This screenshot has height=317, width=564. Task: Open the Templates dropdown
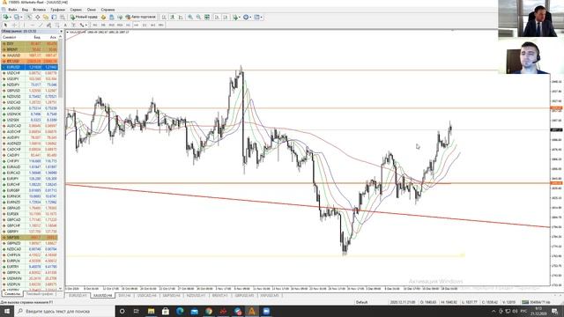(x=258, y=17)
